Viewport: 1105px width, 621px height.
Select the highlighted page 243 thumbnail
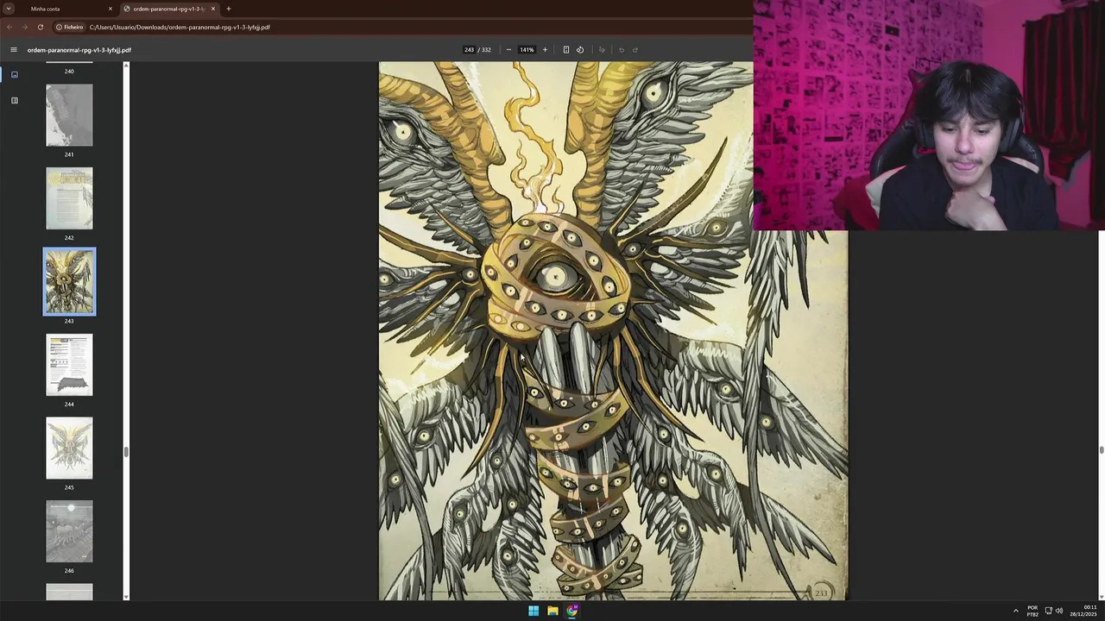point(69,282)
